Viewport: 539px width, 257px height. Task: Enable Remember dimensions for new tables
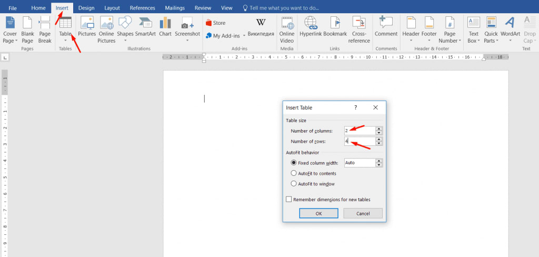[x=289, y=199]
